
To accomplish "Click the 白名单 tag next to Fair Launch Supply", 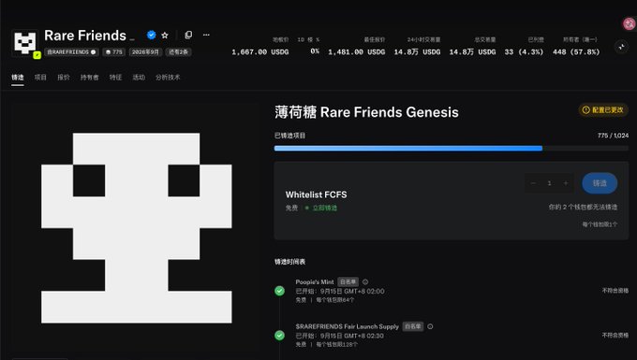I will pyautogui.click(x=413, y=326).
